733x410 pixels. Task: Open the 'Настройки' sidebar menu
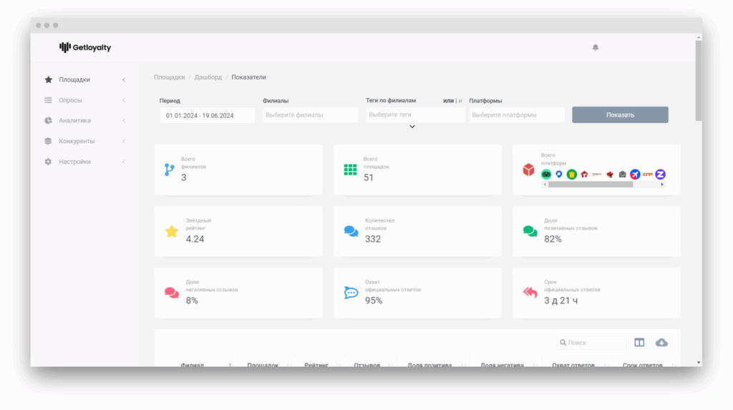point(74,162)
